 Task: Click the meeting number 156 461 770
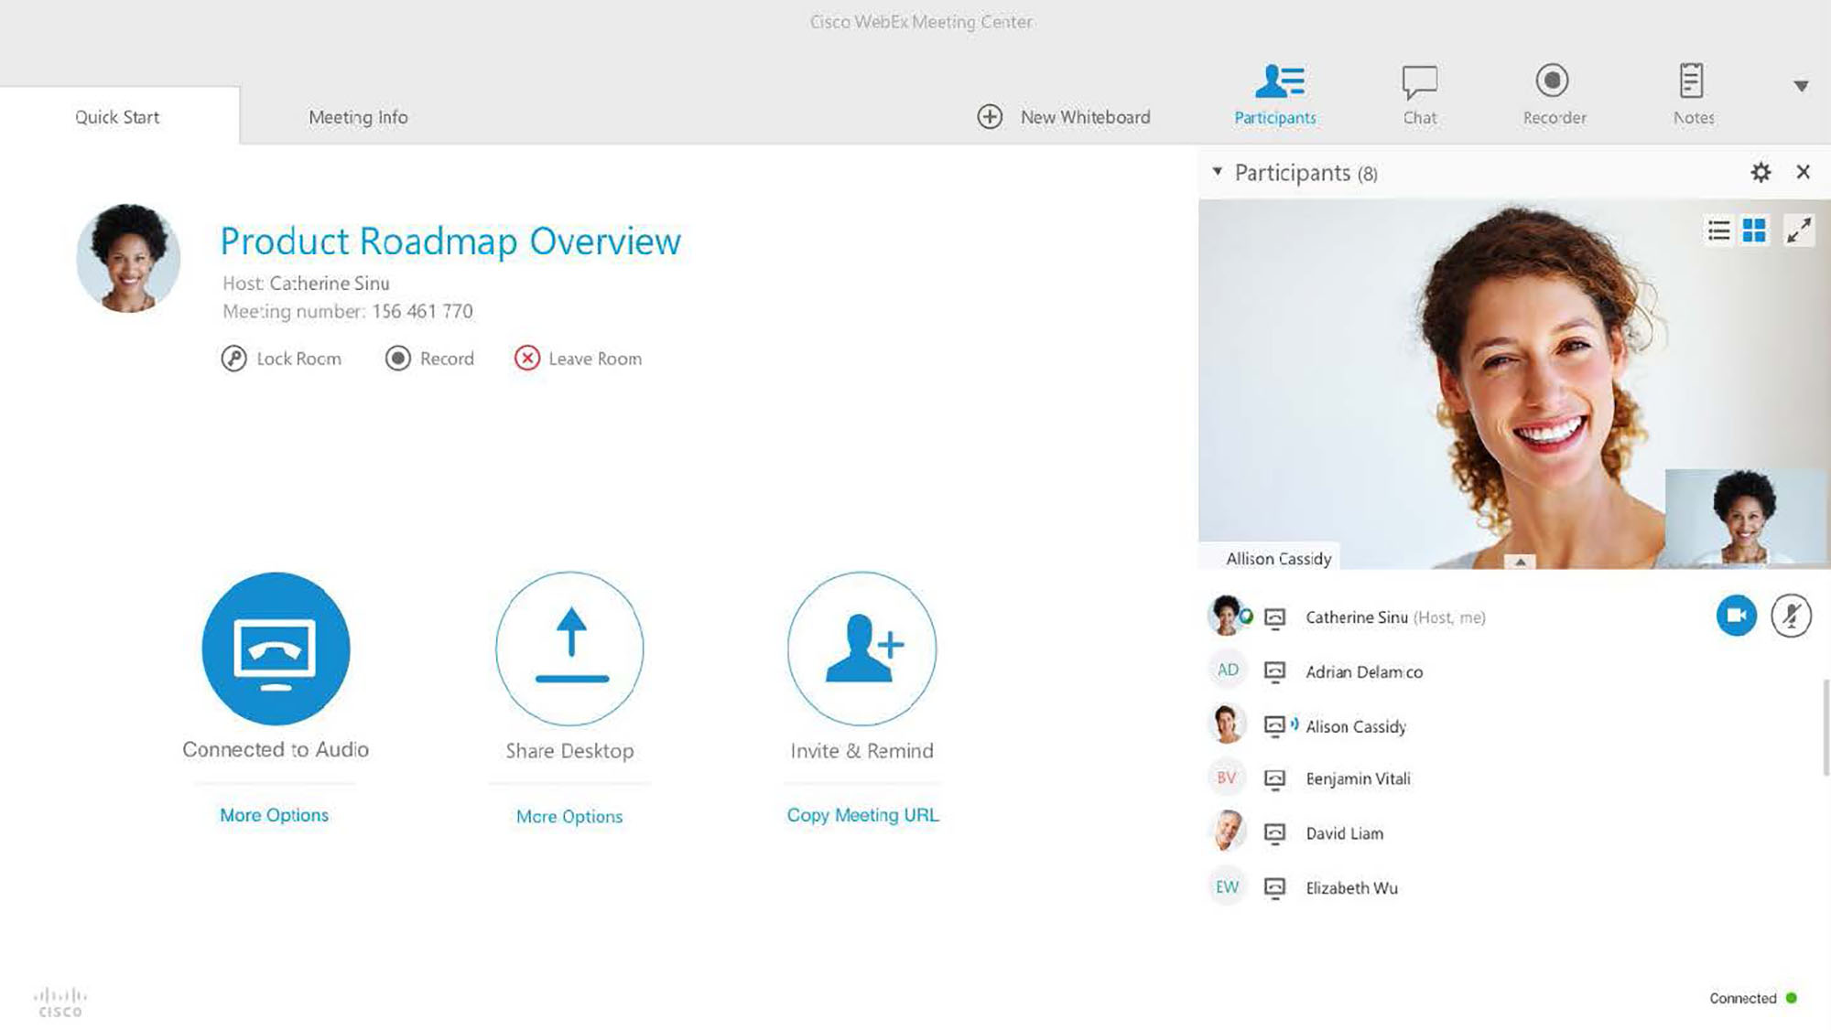click(x=422, y=311)
